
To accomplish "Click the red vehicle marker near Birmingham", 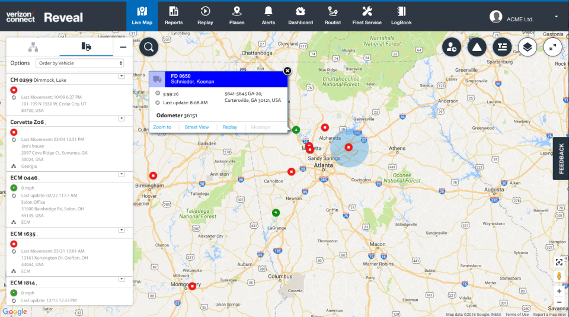I will [x=153, y=175].
